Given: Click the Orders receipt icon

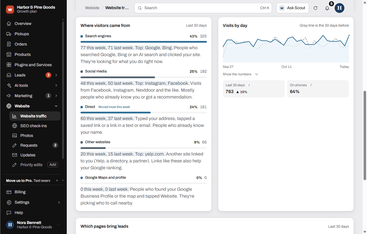Looking at the screenshot, I should coord(9,44).
